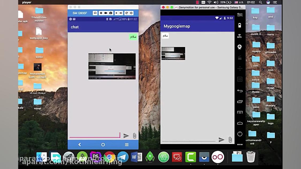Open the green rocket app in the dock
Screen dimensions: 301x169
click(150, 157)
